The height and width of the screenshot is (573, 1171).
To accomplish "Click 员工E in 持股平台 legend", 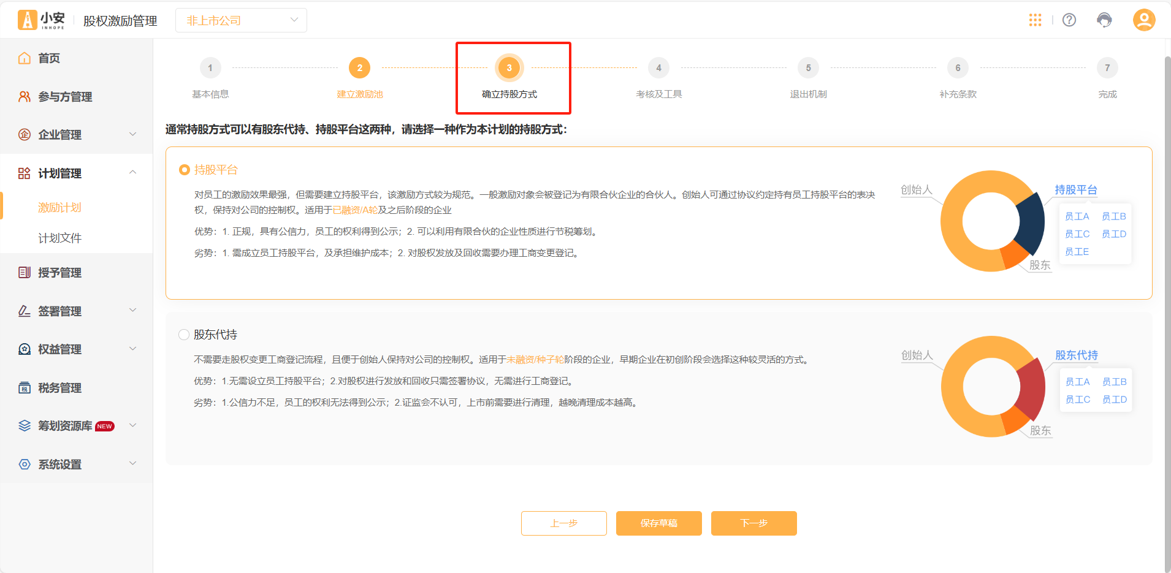I will tap(1077, 252).
